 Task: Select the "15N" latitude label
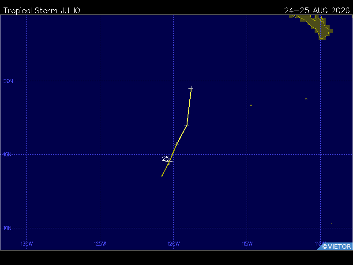[7, 154]
